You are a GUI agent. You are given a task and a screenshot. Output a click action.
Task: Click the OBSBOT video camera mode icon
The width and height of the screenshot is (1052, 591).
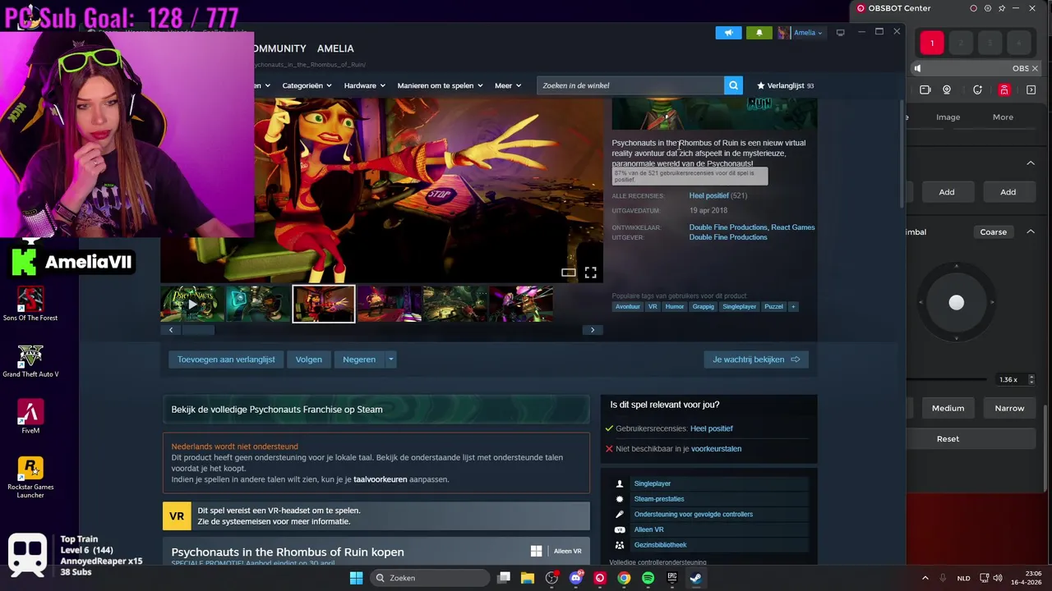pyautogui.click(x=925, y=90)
